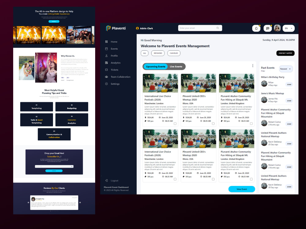Click the Tickets icon in the sidebar
Screen dimensions: 306x229
106,70
